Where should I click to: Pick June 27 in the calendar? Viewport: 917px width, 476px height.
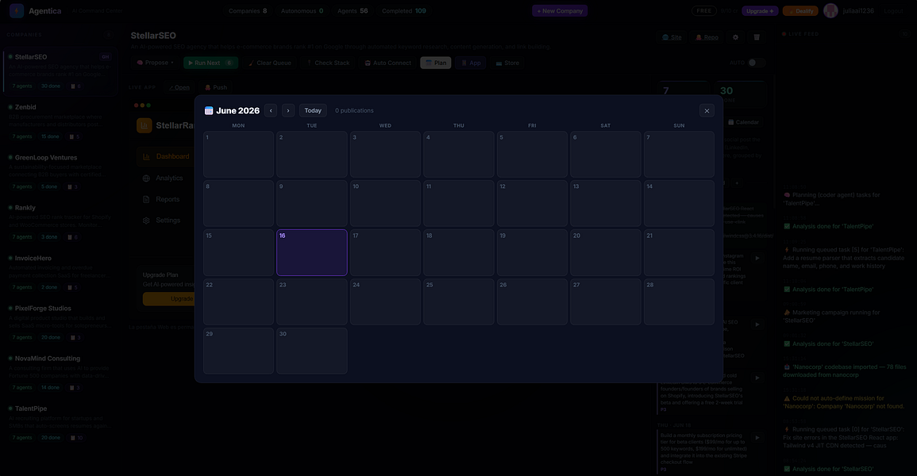tap(605, 301)
